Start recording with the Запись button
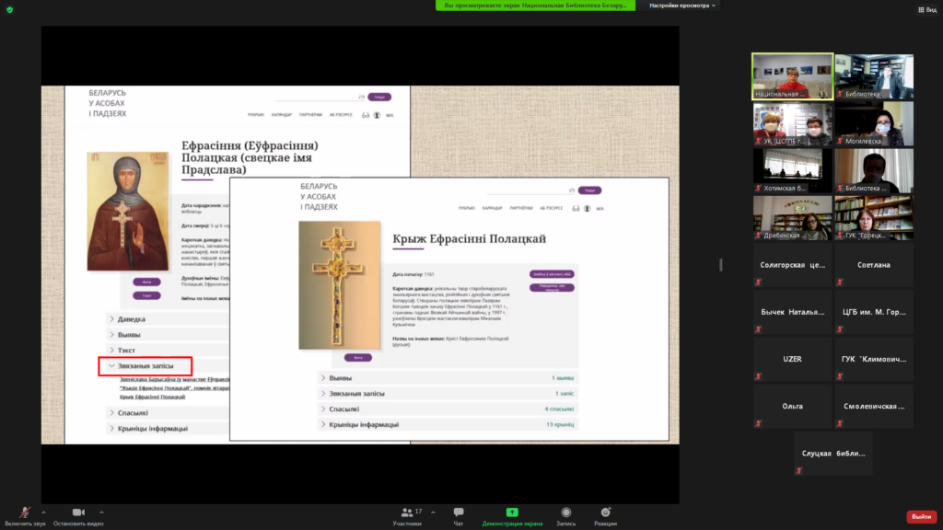Viewport: 943px width, 530px height. click(x=566, y=516)
